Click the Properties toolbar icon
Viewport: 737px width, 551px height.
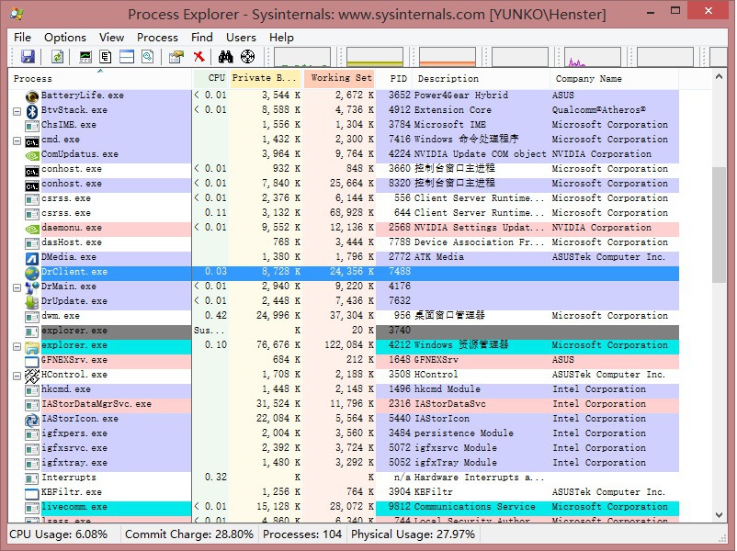click(176, 57)
